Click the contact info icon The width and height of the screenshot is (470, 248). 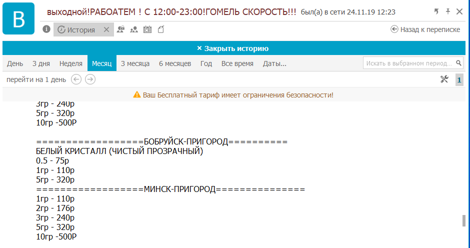pos(46,29)
